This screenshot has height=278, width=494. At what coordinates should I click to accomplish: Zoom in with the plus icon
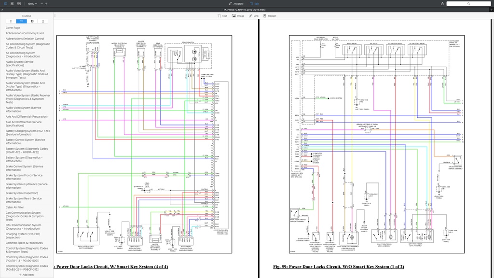tap(46, 4)
